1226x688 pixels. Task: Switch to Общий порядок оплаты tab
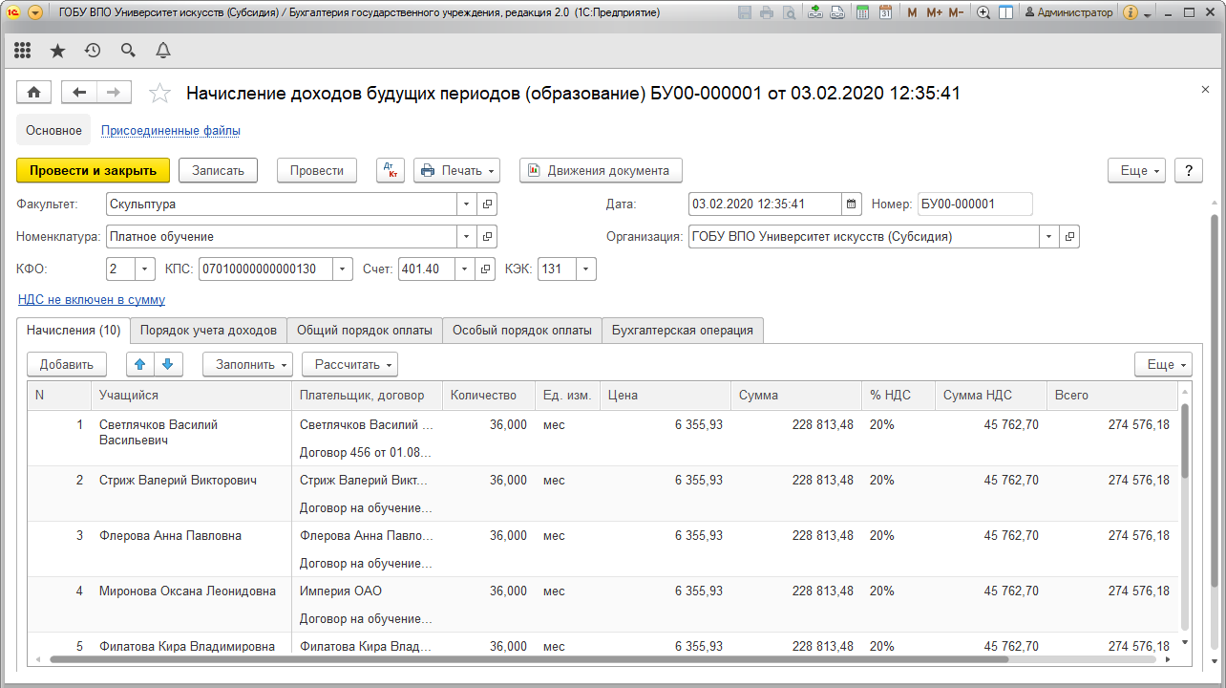pyautogui.click(x=365, y=330)
